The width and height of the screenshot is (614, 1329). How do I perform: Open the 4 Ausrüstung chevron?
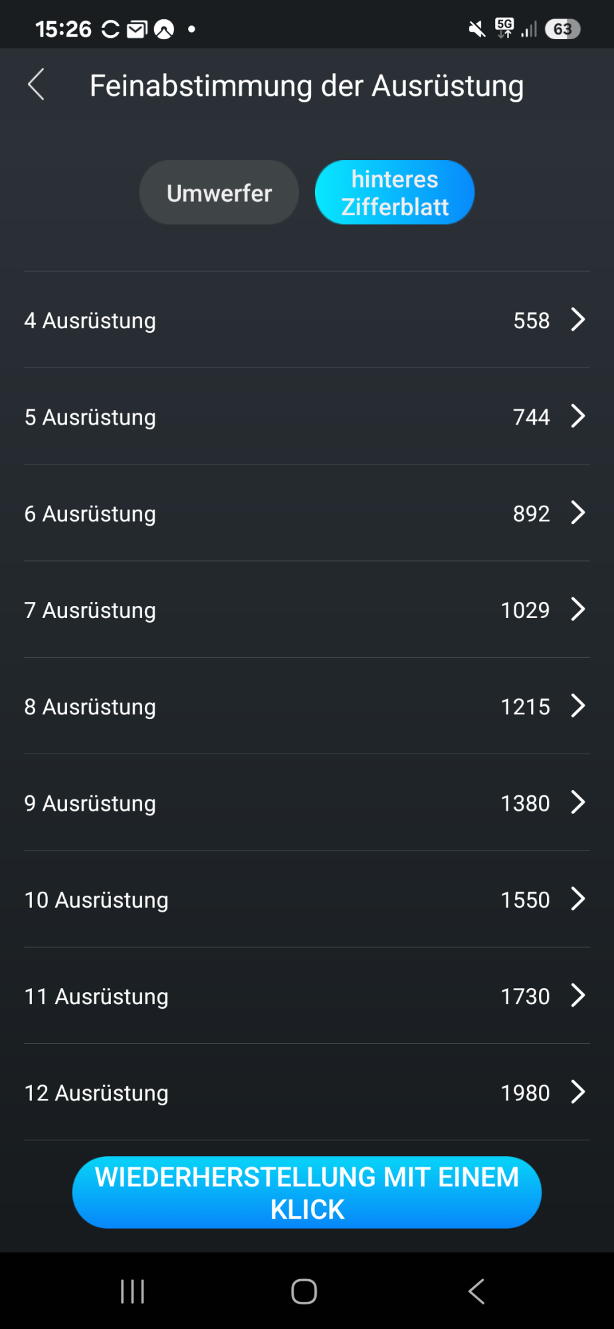click(x=577, y=320)
